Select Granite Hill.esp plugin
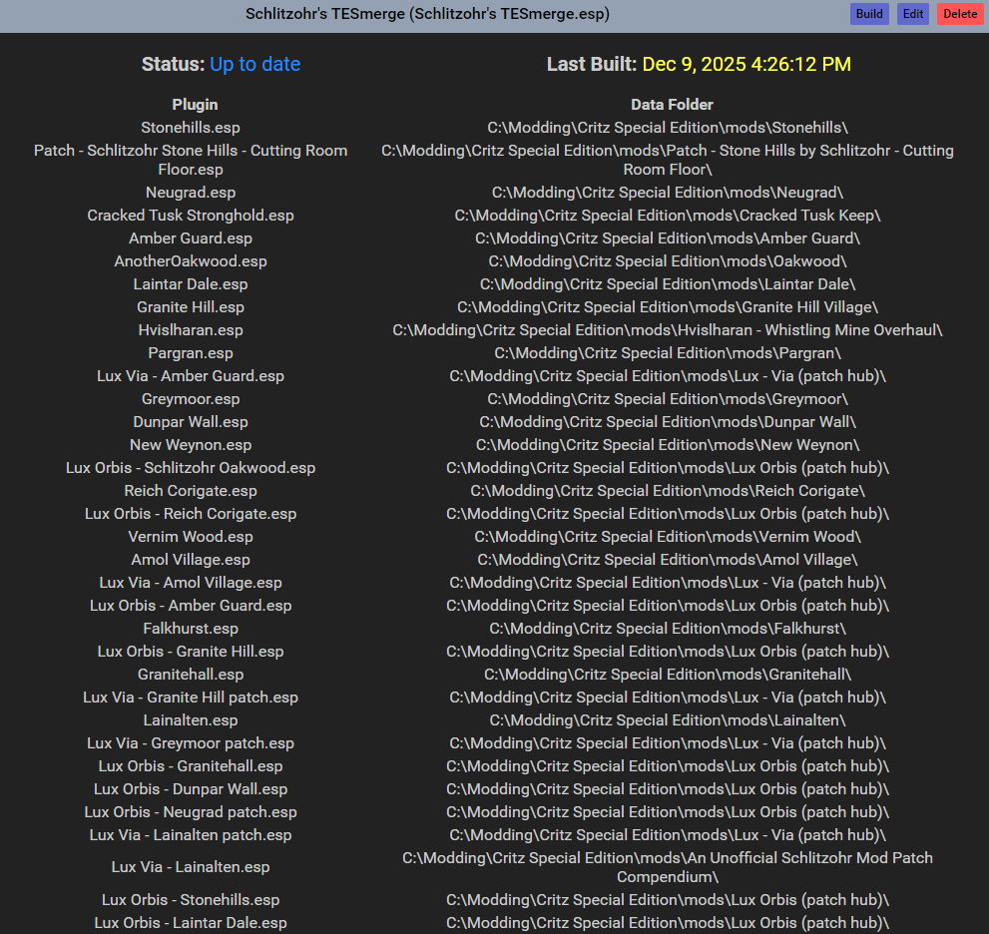 click(x=191, y=307)
